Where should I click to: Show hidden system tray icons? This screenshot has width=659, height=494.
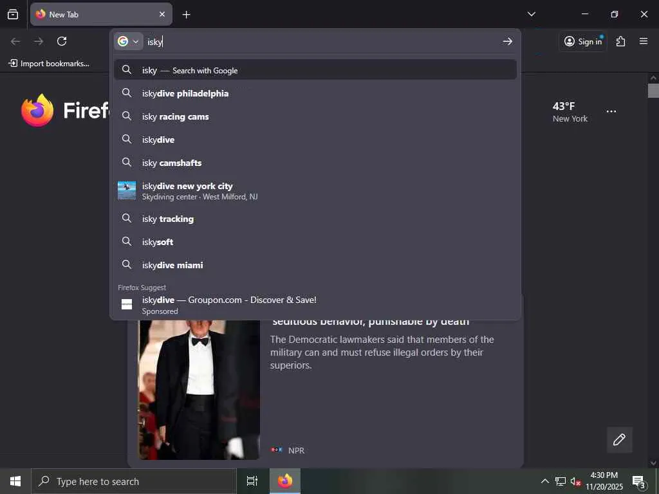544,481
